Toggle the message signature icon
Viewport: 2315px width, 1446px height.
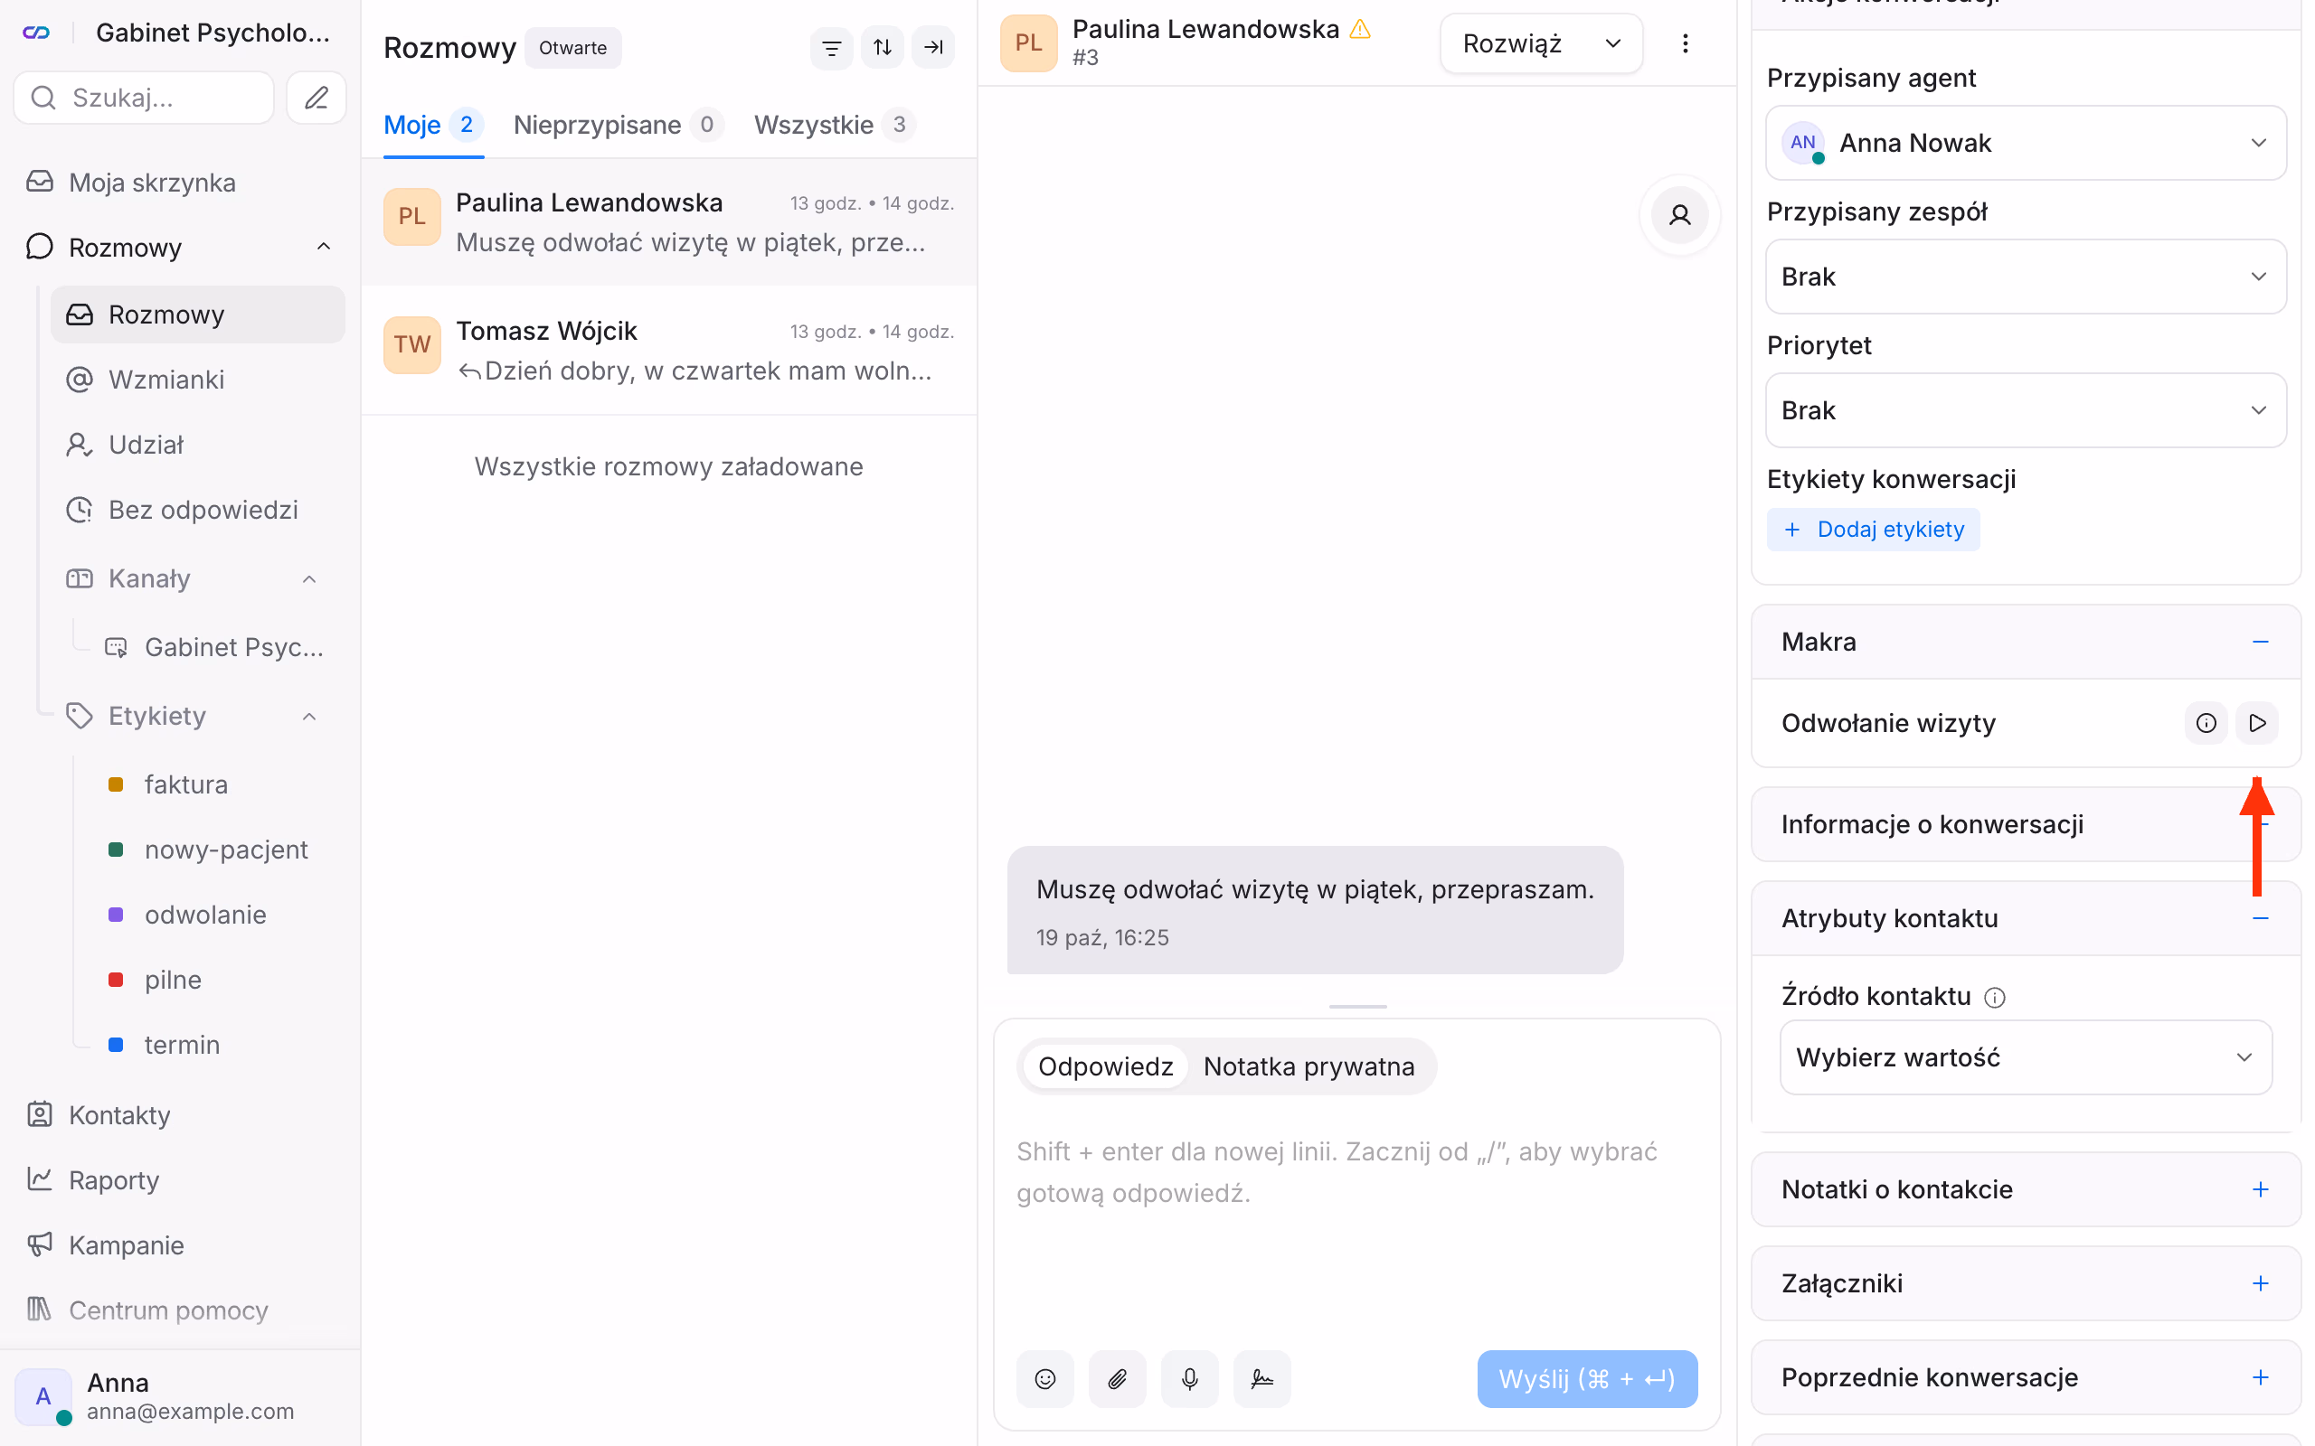pyautogui.click(x=1261, y=1378)
